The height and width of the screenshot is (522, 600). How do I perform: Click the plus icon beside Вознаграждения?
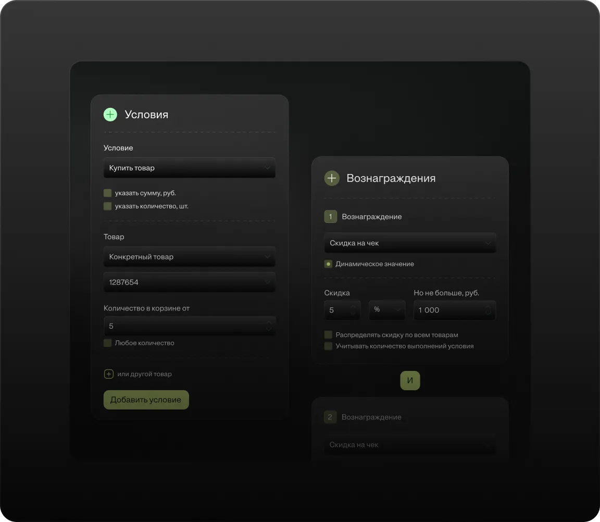(x=332, y=178)
